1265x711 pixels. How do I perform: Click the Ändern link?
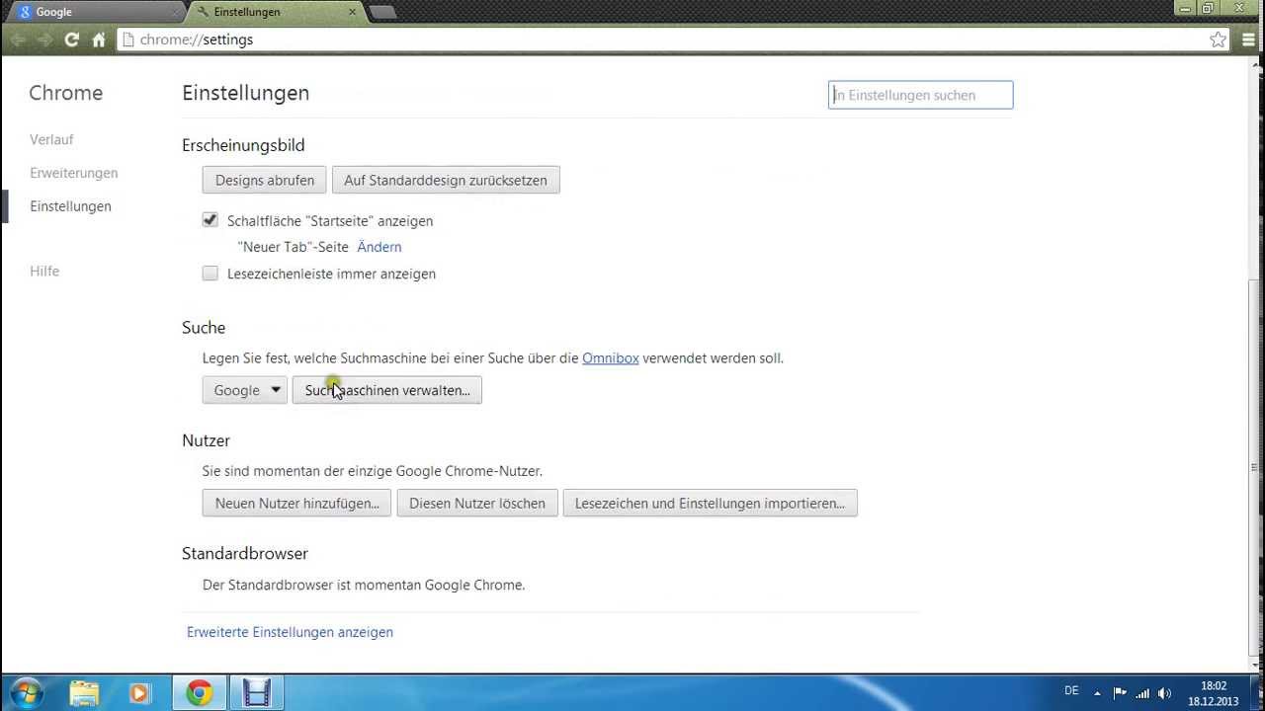tap(379, 247)
